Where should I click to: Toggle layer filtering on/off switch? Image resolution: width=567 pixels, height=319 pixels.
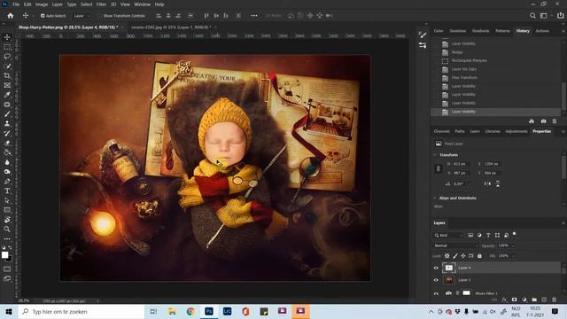click(x=514, y=234)
